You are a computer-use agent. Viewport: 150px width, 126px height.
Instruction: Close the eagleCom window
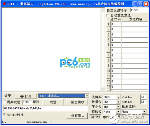(x=146, y=4)
